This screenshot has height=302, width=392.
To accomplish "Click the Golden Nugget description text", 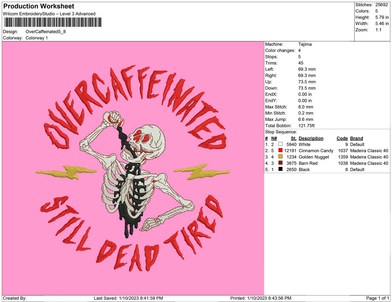I will pos(314,157).
